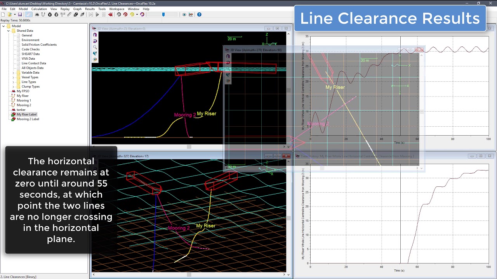The height and width of the screenshot is (279, 497).
Task: Select Line Contact Data item
Action: pos(34,63)
